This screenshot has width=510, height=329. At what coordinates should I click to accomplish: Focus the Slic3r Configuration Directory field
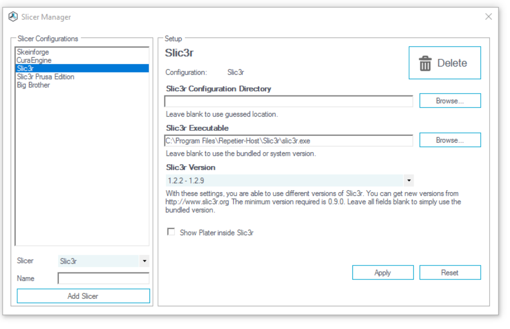coord(289,101)
